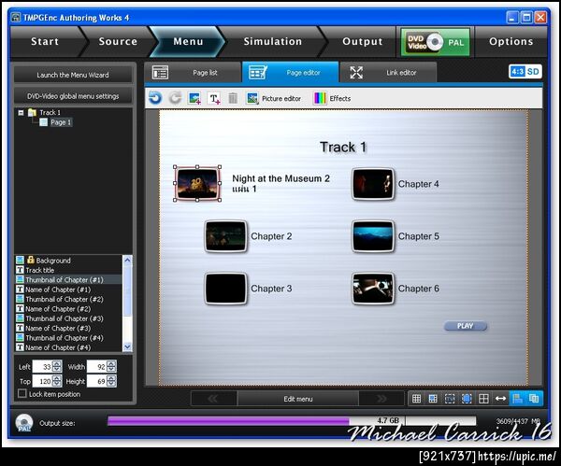This screenshot has width=561, height=466.
Task: Enable Lock item position checkbox
Action: click(22, 393)
